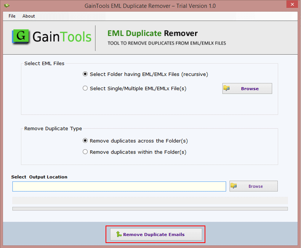Click the green arrow icon on Remove Duplicate Emails
Image resolution: width=301 pixels, height=248 pixels.
coord(118,234)
